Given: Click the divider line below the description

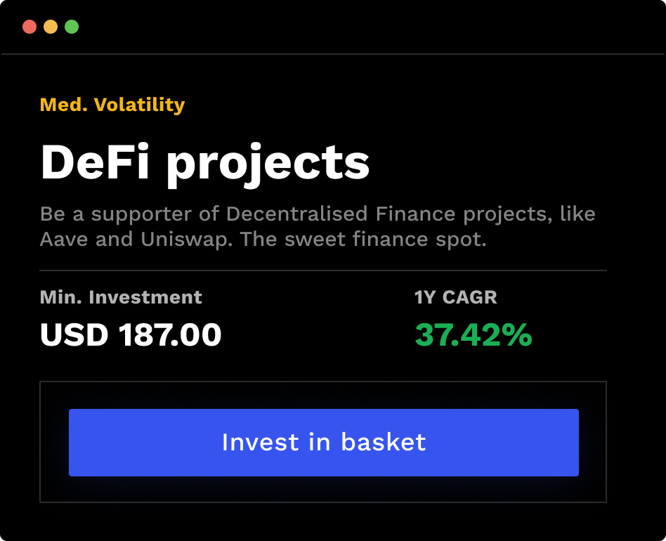Looking at the screenshot, I should coord(323,270).
